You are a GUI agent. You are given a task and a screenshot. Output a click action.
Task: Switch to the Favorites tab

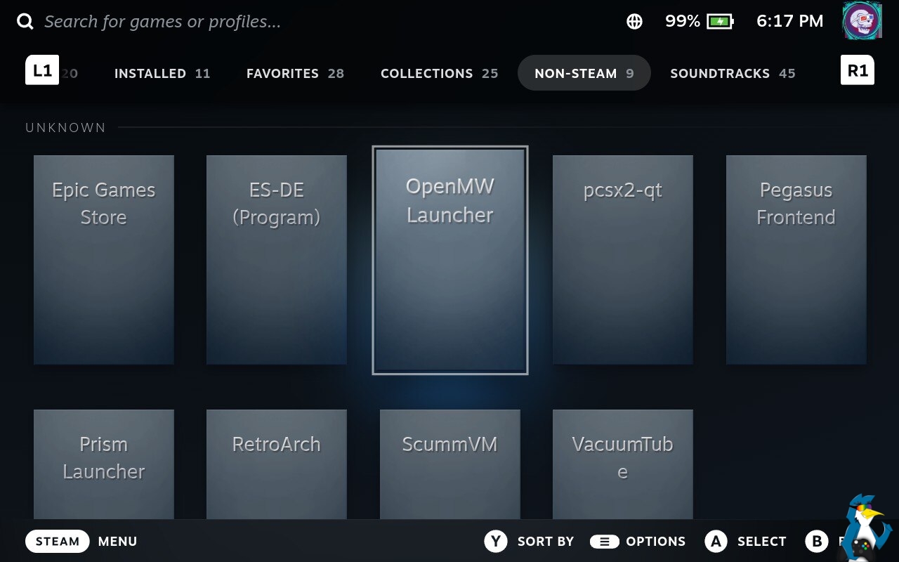tap(295, 73)
